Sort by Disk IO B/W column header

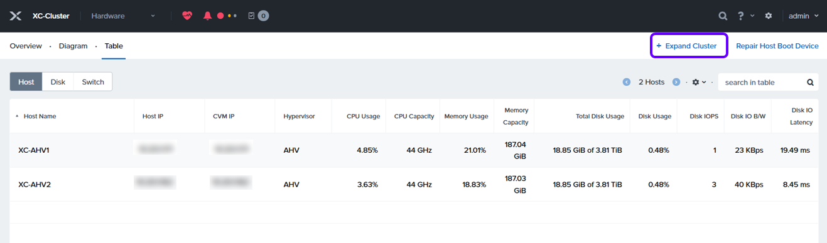coord(747,116)
